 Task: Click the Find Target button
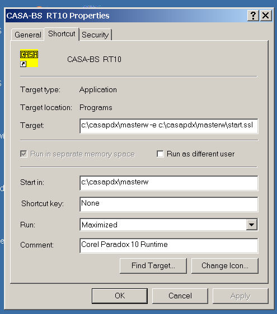153,266
